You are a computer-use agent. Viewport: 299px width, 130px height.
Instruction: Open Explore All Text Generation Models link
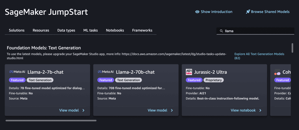click(259, 56)
